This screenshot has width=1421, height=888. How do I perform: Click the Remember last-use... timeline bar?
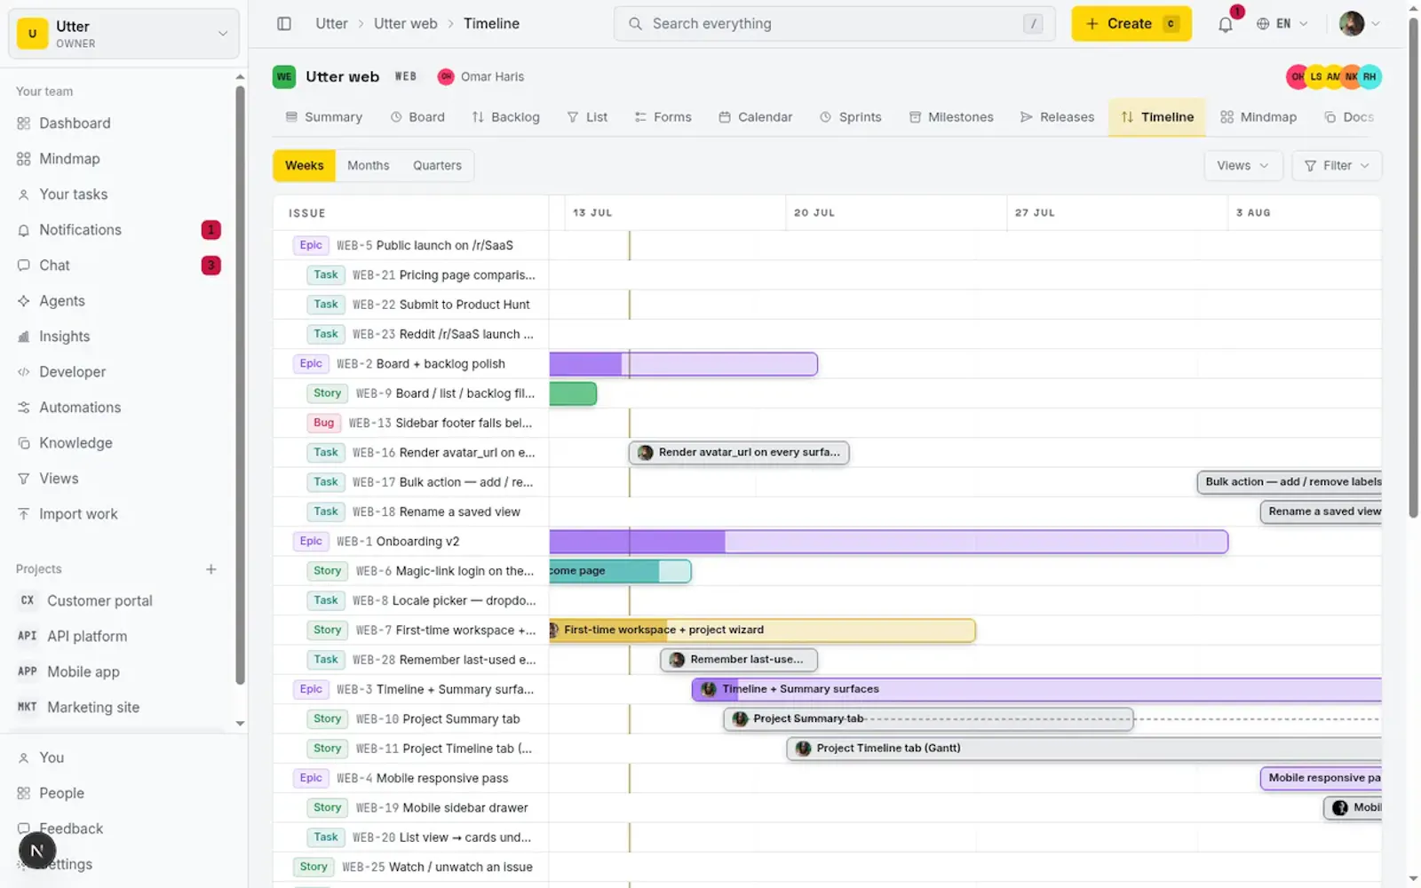coord(739,660)
